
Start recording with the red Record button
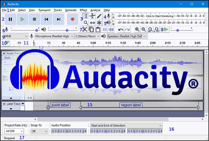click(73, 19)
